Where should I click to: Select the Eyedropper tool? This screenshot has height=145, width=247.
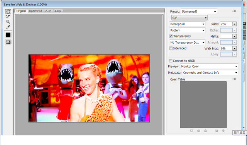click(x=8, y=27)
